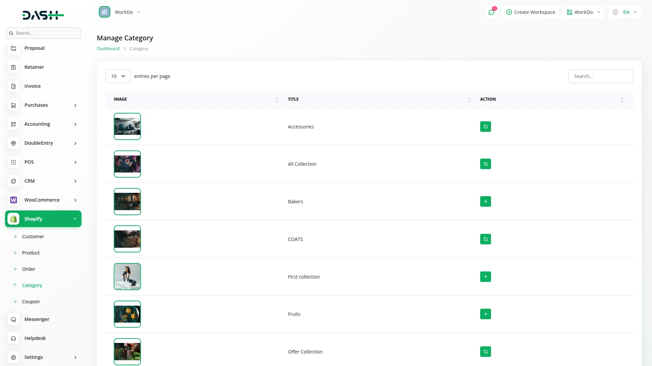Click the WooCommerce logo icon
The image size is (652, 366).
(13, 200)
